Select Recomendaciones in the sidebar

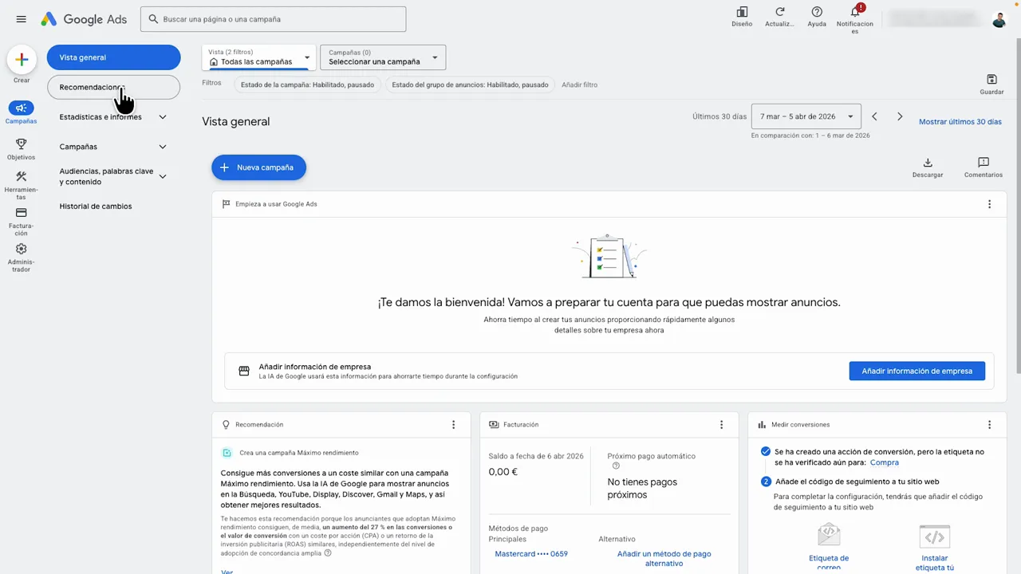point(113,87)
